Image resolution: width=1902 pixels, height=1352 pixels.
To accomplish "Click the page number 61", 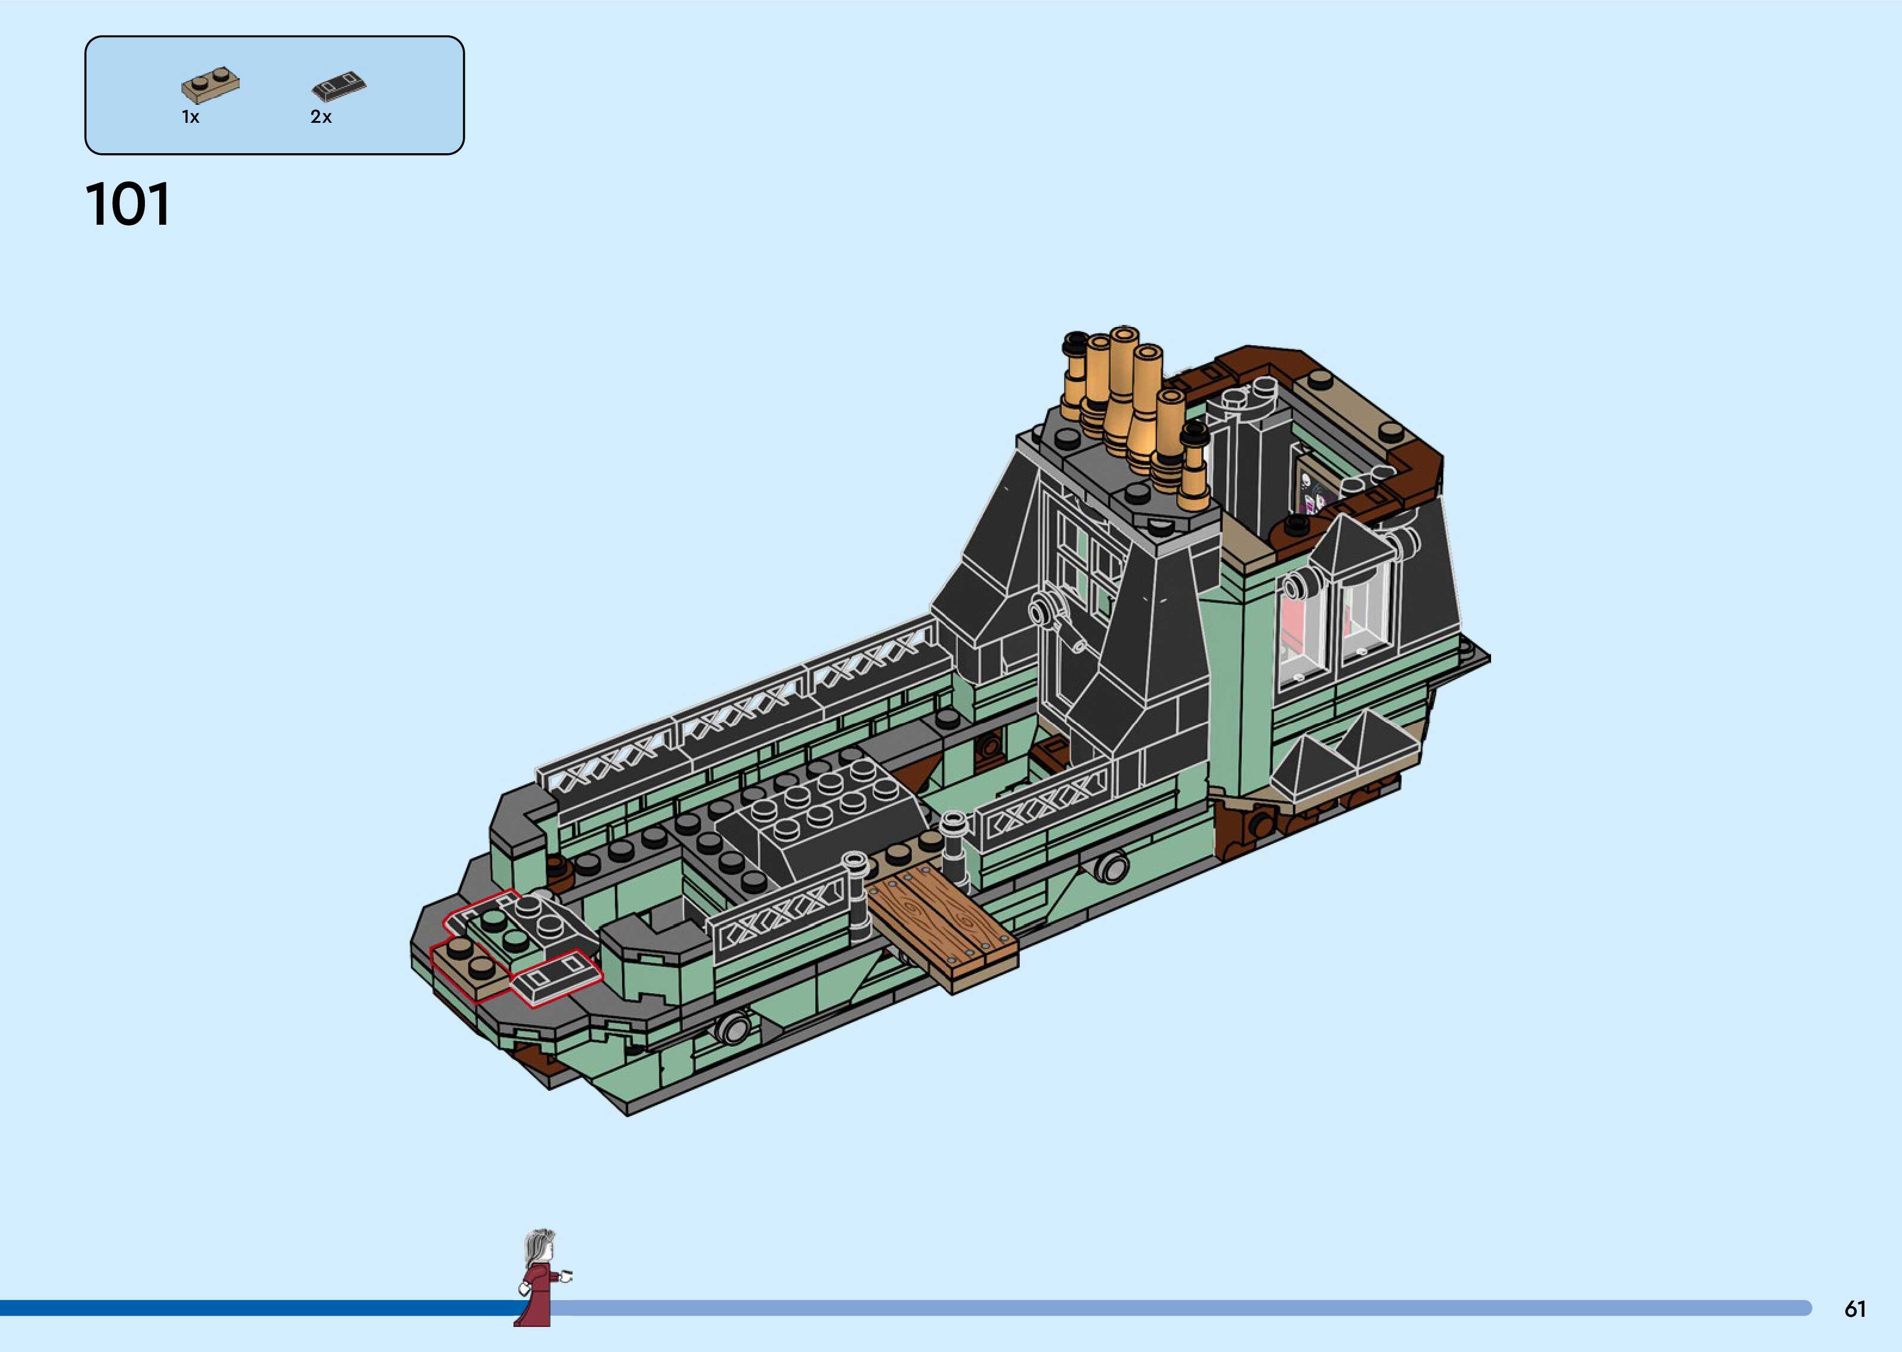I will click(1854, 1308).
